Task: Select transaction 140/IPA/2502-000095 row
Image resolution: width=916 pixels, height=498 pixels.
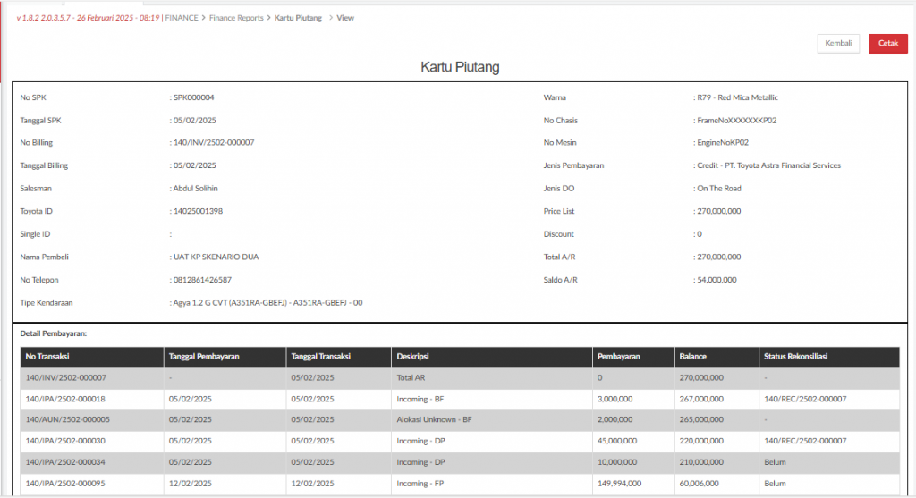Action: [x=460, y=484]
